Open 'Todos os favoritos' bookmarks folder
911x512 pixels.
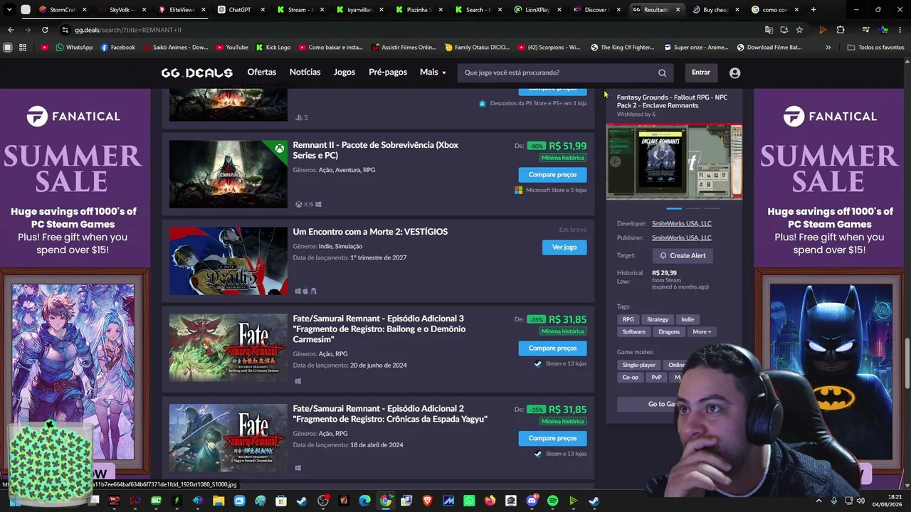[876, 48]
